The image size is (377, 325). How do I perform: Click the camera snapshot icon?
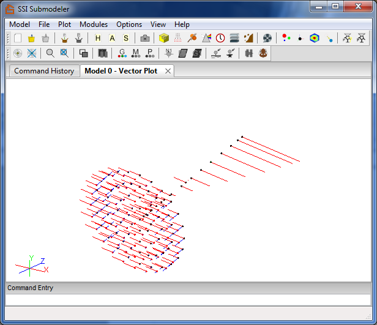pos(144,38)
